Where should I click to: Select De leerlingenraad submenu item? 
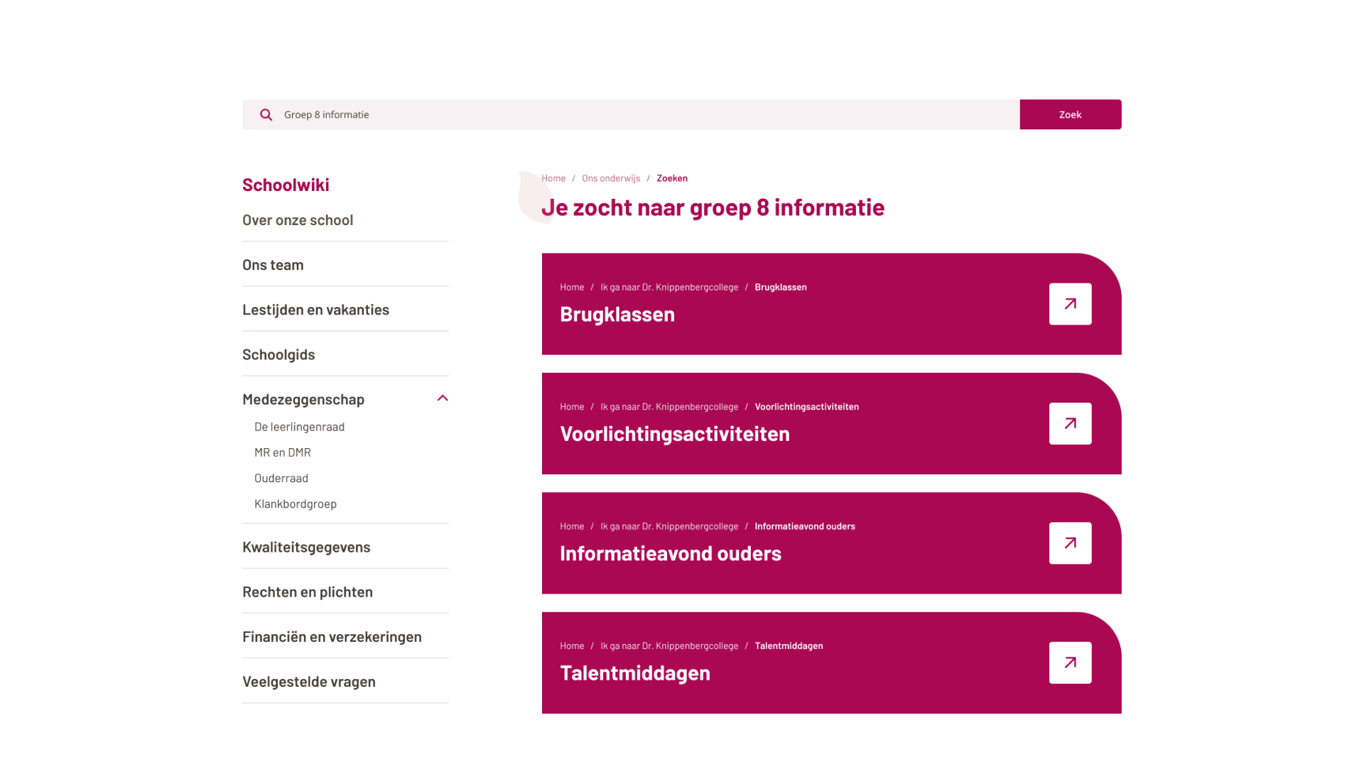(x=299, y=427)
